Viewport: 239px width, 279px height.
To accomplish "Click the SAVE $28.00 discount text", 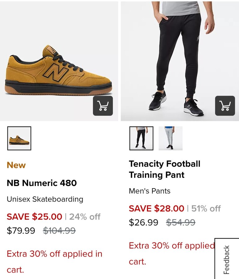I will tap(156, 209).
